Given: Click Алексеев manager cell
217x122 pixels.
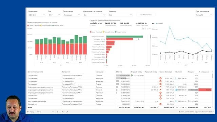Looking at the screenshot, I should [x=99, y=90].
